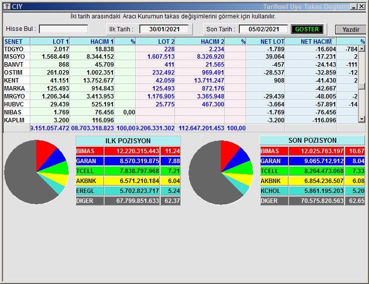Click NET HACIM value -116.096
Image resolution: width=369 pixels, height=284 pixels.
324,120
